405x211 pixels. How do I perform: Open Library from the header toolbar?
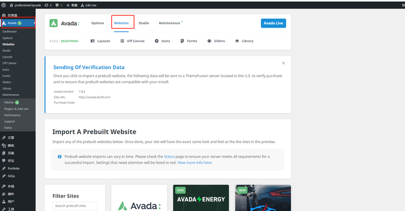click(244, 41)
